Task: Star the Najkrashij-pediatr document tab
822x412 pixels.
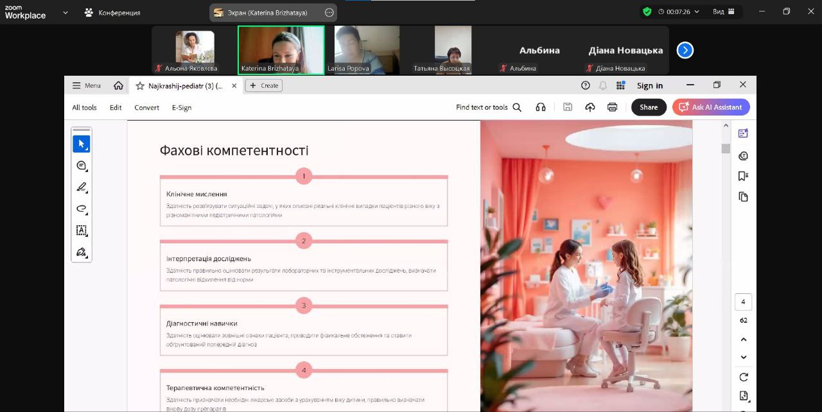Action: click(139, 85)
